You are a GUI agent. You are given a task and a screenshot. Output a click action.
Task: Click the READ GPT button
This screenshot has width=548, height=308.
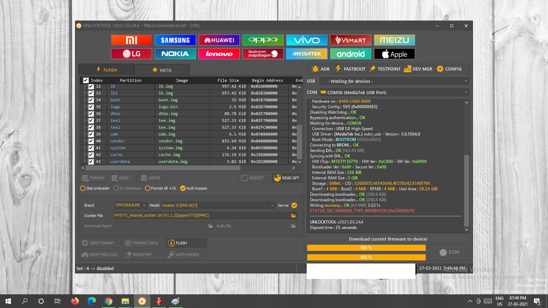287,178
